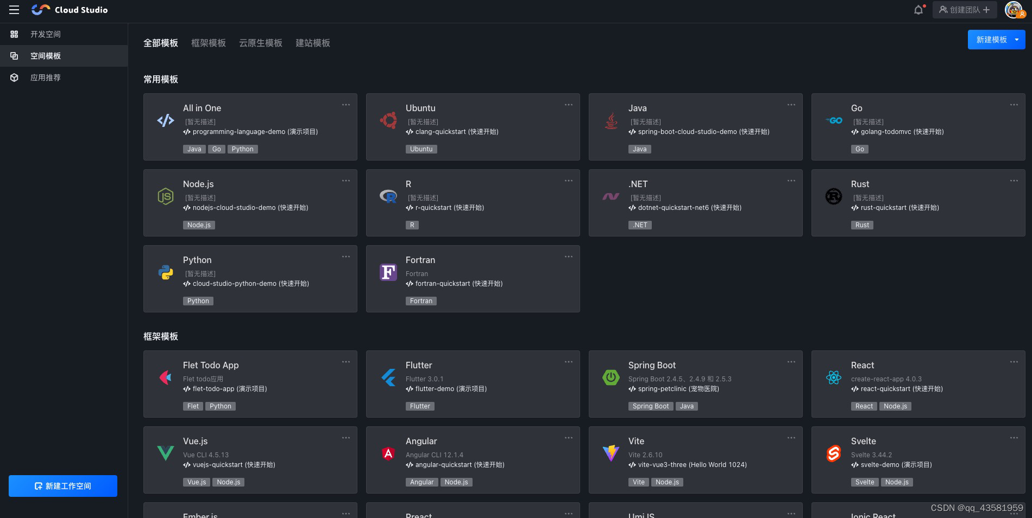Click the Flet Todo App logo
This screenshot has width=1032, height=518.
pos(166,378)
